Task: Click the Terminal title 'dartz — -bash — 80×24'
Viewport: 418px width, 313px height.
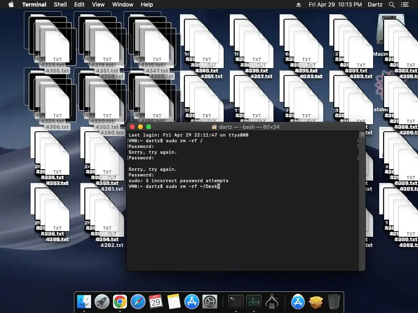Action: (x=249, y=127)
